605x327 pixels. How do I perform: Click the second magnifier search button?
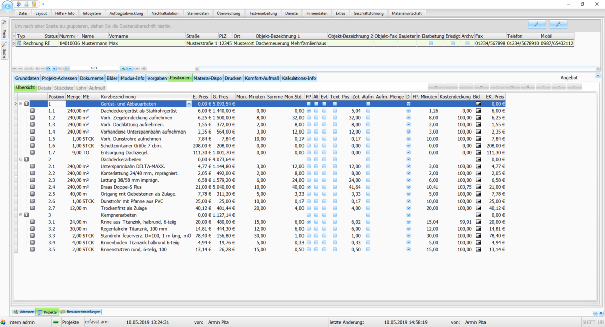click(x=558, y=24)
